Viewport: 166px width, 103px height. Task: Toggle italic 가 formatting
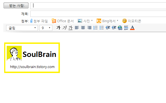pos(64,28)
